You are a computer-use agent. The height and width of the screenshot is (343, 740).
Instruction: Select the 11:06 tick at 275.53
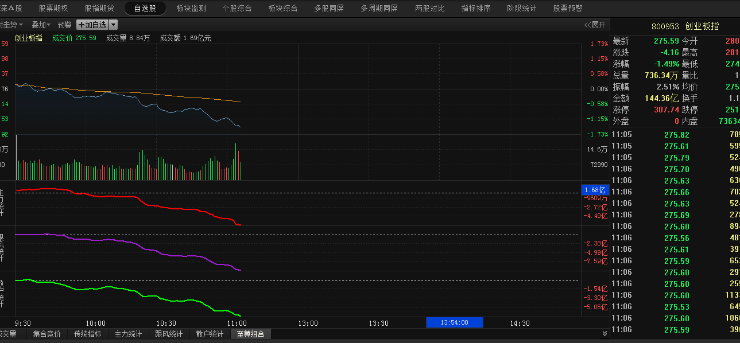675,307
